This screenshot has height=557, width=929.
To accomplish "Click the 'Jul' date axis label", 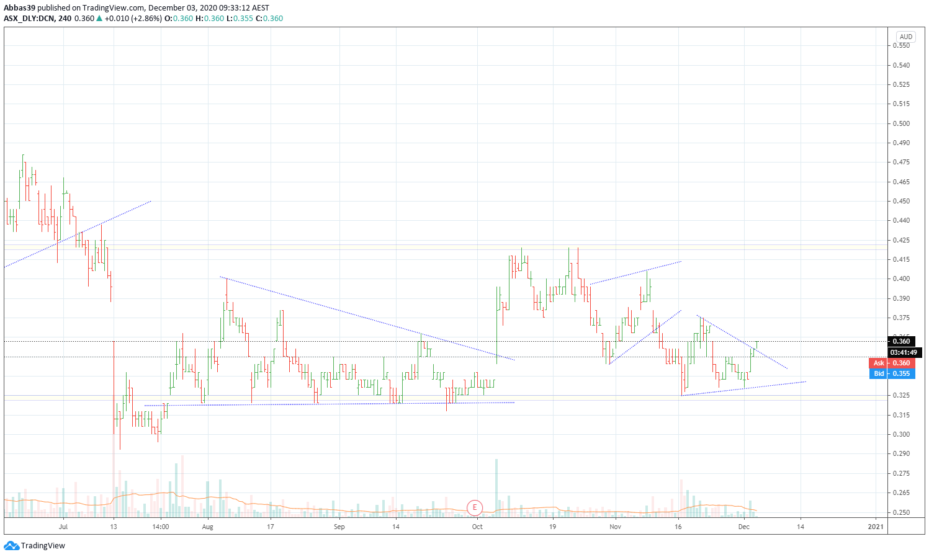I will click(x=63, y=527).
